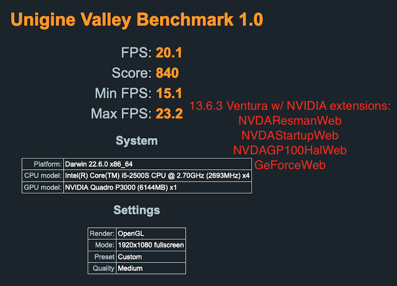Screen dimensions: 397x286
Task: Click the Settings section heading
Action: (x=137, y=210)
